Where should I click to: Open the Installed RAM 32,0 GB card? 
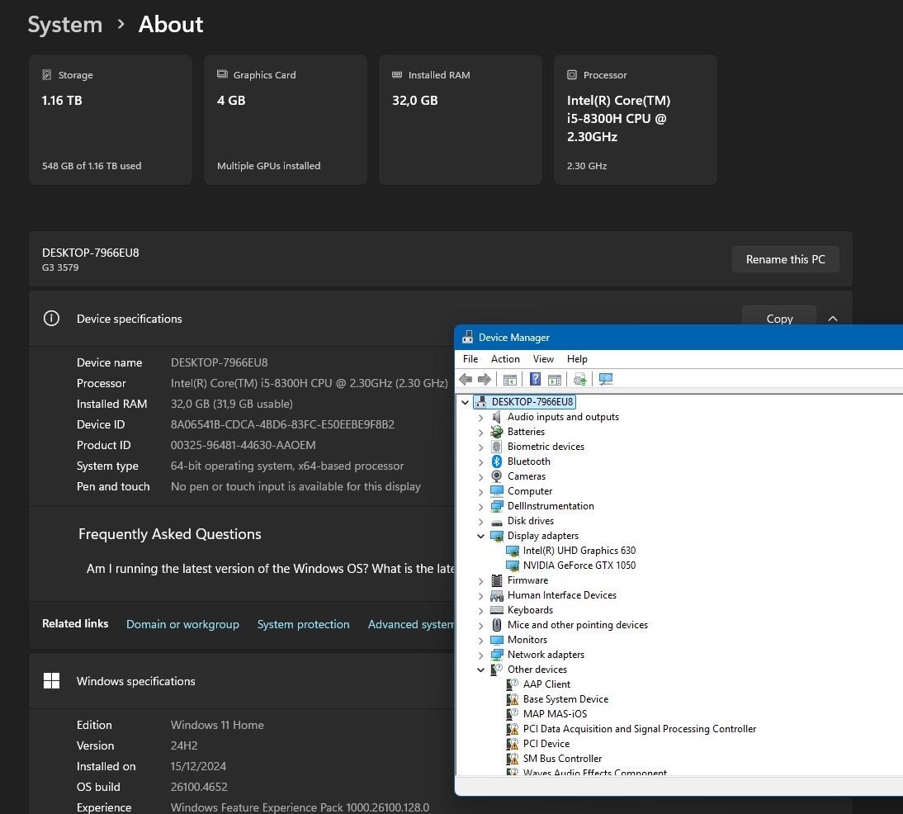pos(461,120)
